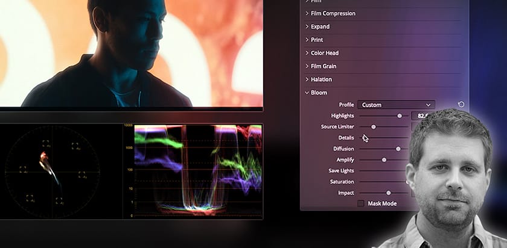Expand the Expand section

317,26
